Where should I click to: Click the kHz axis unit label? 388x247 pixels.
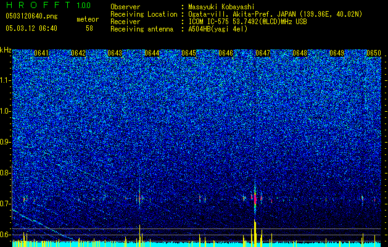pos(6,50)
